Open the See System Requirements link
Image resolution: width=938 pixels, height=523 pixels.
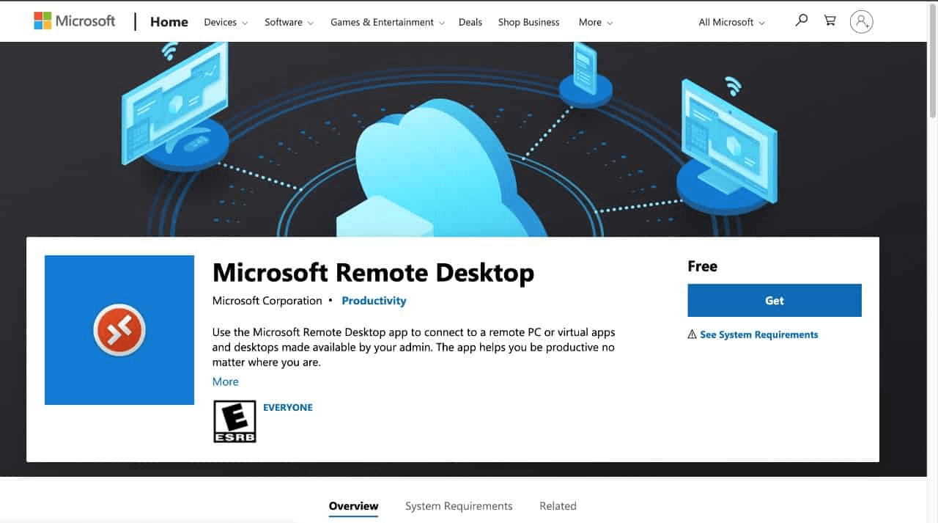click(759, 334)
